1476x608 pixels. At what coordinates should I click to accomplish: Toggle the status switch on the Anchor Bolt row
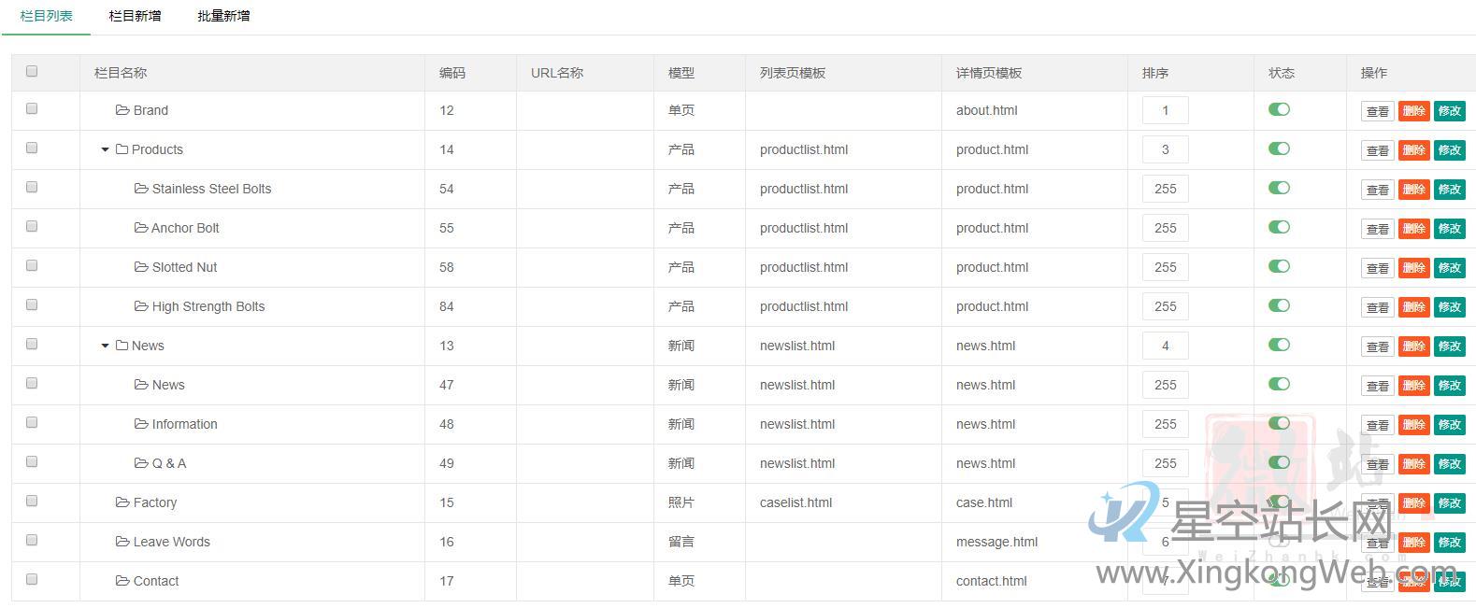point(1279,226)
